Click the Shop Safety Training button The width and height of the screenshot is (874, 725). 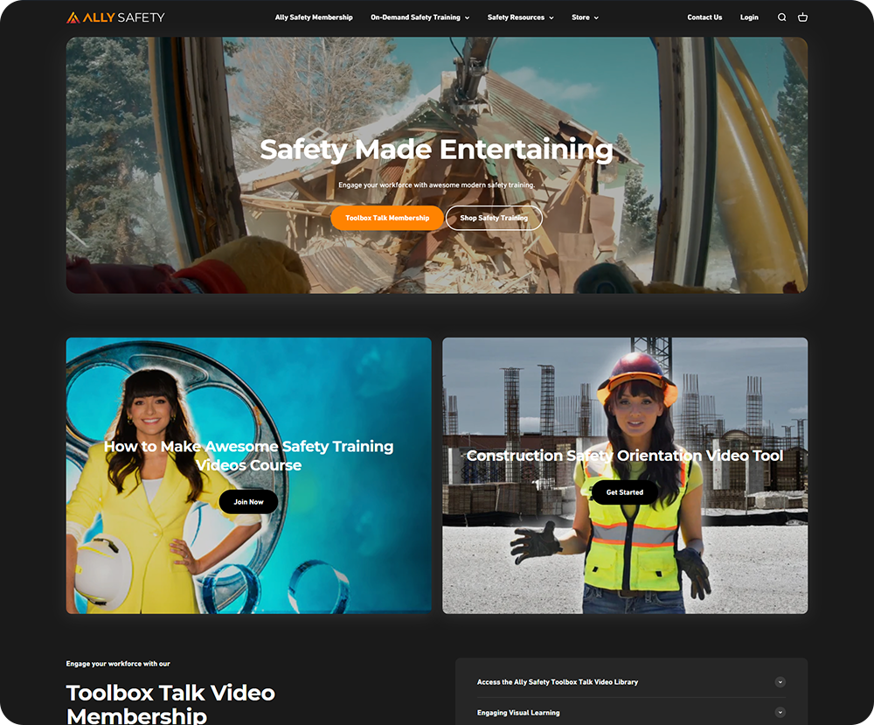click(x=494, y=218)
